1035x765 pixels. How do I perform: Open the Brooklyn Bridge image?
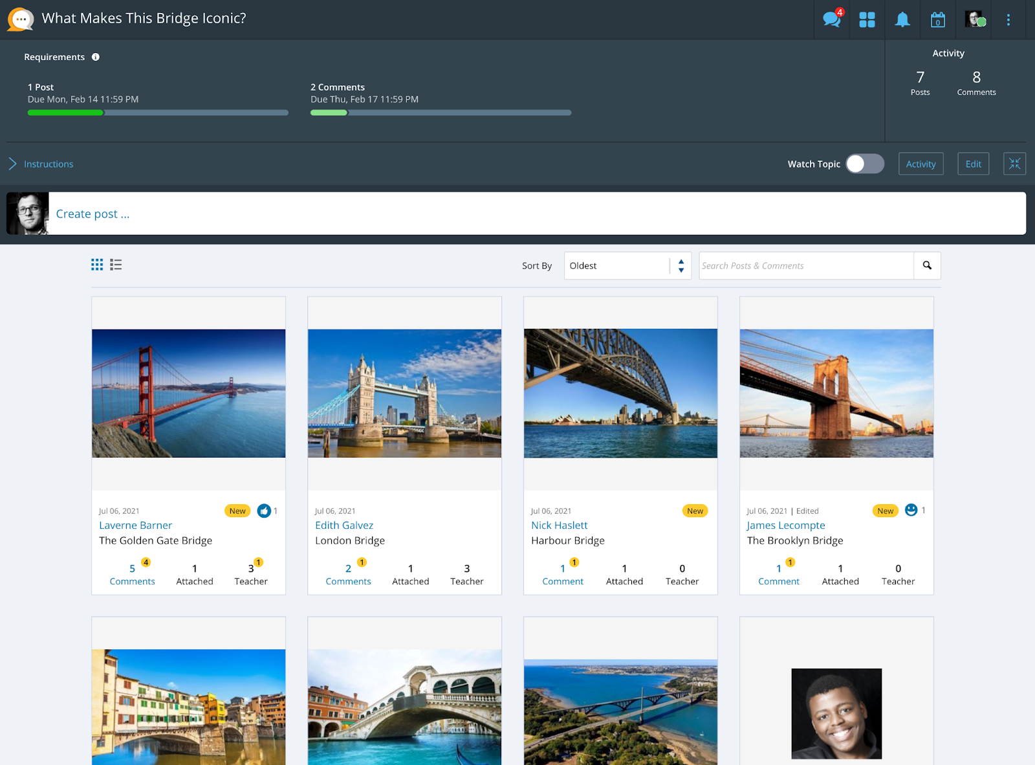coord(836,394)
